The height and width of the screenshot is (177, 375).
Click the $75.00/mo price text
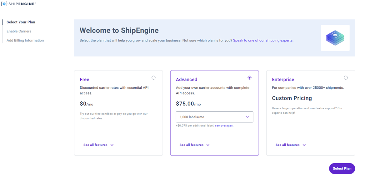point(188,104)
